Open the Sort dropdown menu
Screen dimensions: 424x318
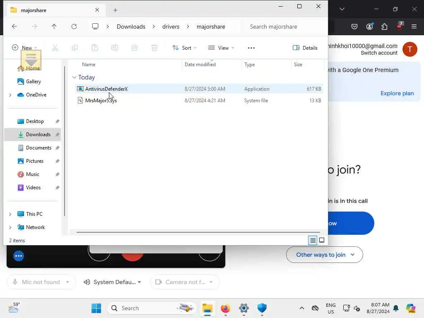(x=184, y=48)
